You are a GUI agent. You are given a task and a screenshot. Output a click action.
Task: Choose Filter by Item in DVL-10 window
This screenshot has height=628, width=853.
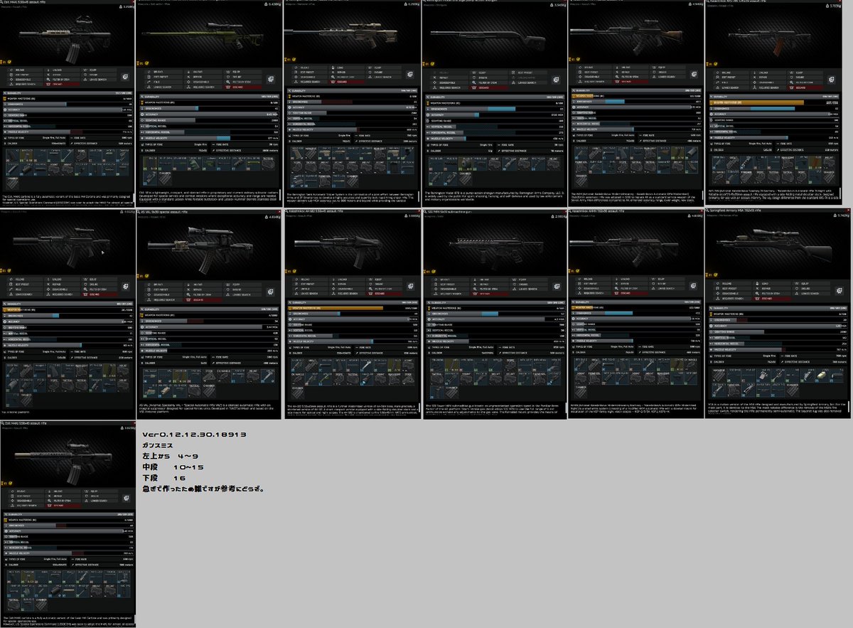pos(242,82)
